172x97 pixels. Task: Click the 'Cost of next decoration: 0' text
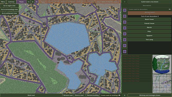click(150, 16)
